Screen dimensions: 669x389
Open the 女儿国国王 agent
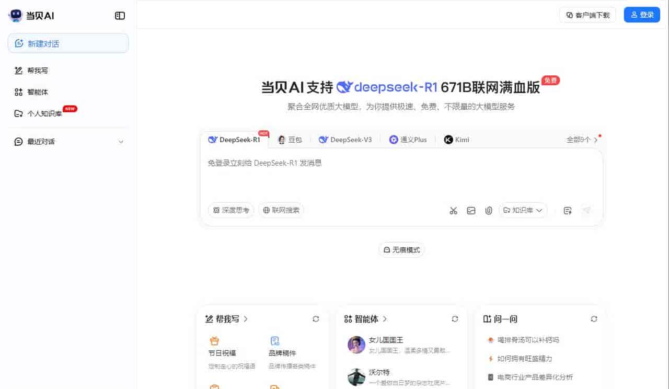click(400, 345)
